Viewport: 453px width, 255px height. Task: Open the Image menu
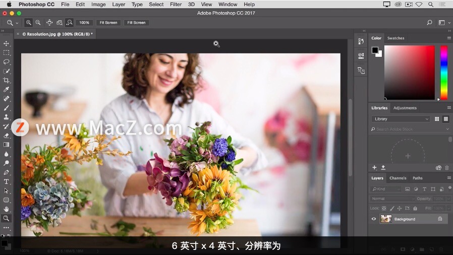tap(98, 5)
